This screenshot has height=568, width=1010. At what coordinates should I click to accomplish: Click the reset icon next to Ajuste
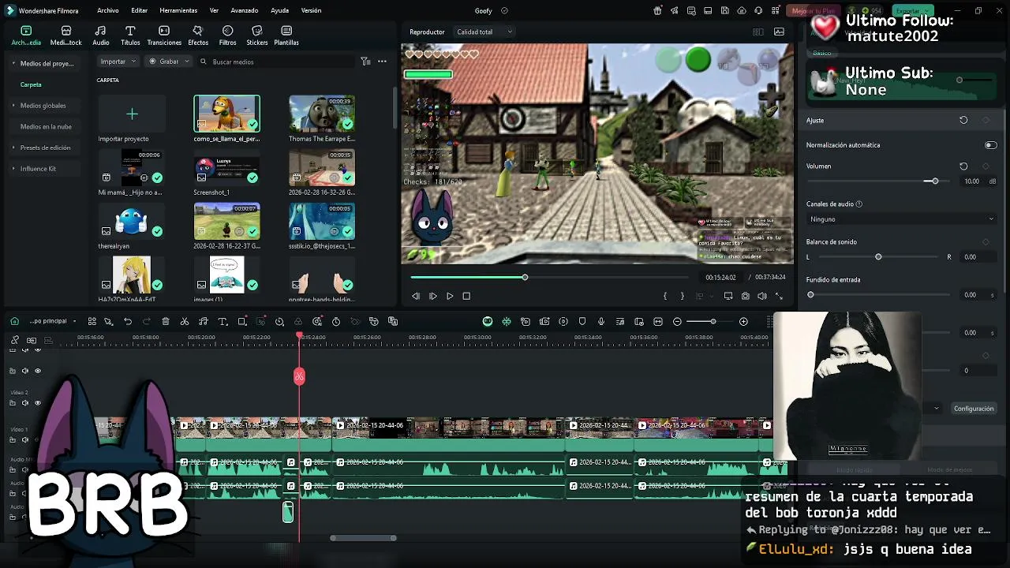(x=963, y=121)
